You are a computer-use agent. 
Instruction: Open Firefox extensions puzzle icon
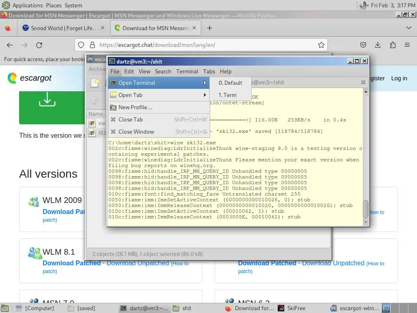[x=393, y=45]
